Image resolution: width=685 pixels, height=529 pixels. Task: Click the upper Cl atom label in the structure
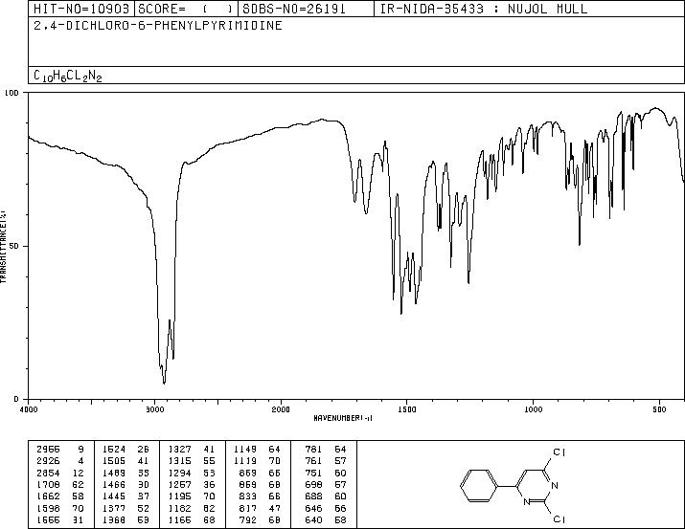559,452
